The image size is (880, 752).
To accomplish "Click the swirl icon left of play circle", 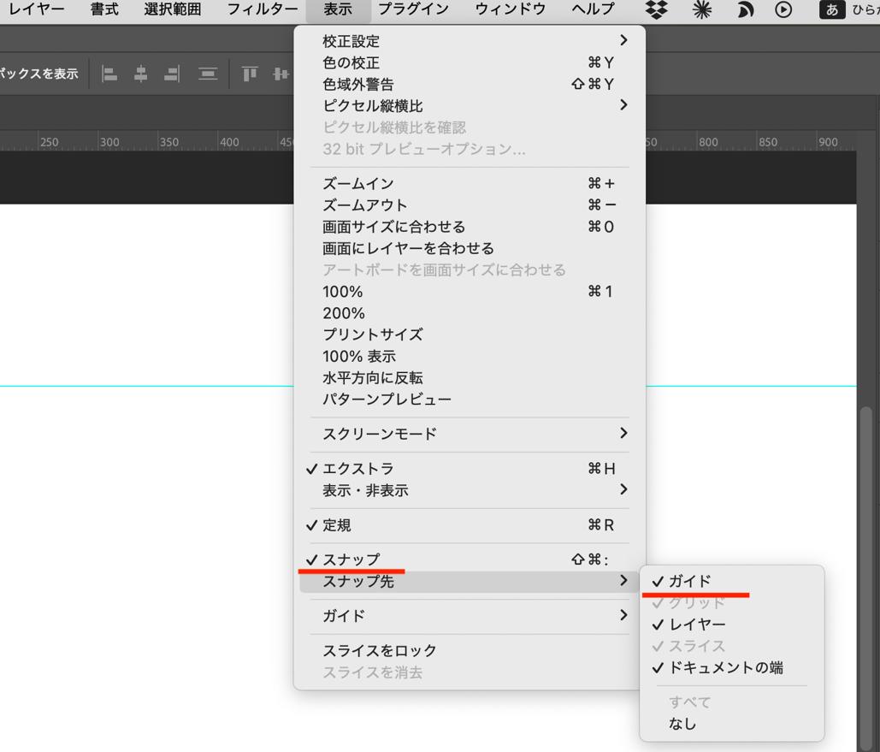I will pyautogui.click(x=745, y=9).
